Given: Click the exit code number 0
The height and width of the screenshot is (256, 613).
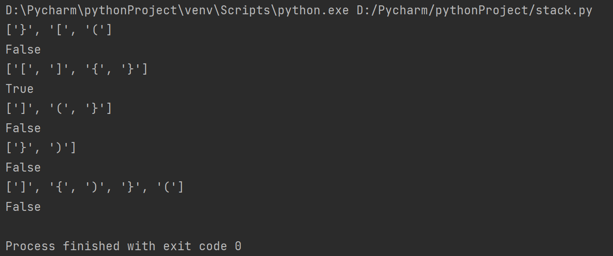Looking at the screenshot, I should [x=238, y=246].
